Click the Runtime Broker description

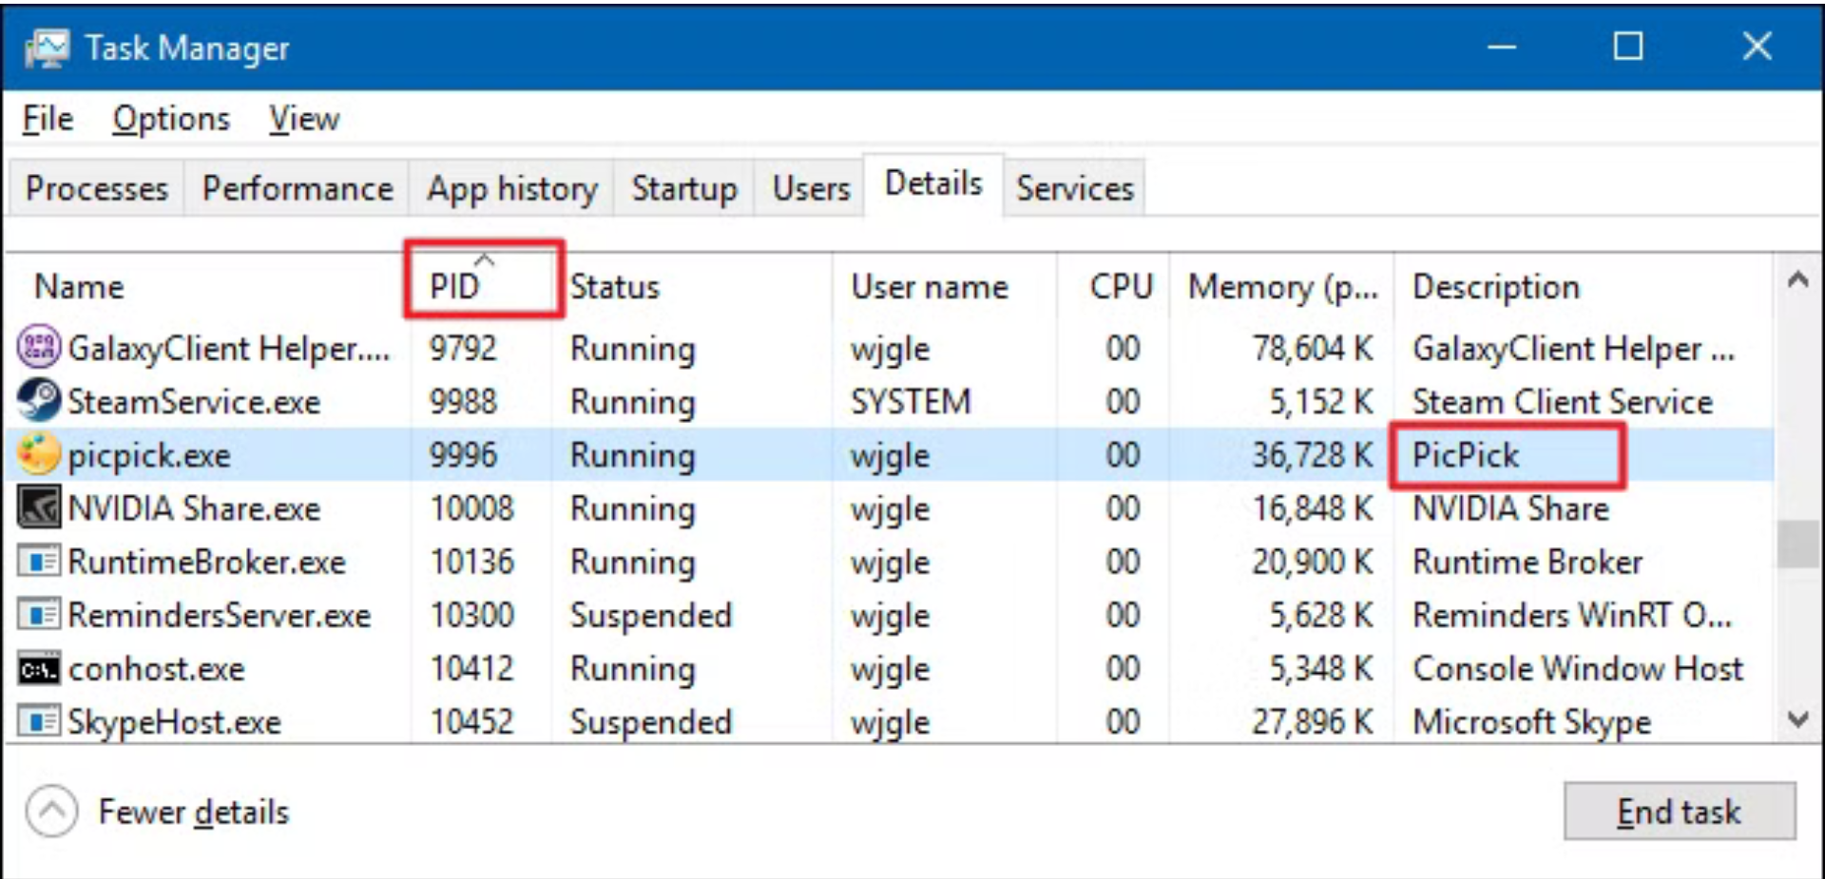pyautogui.click(x=1527, y=562)
